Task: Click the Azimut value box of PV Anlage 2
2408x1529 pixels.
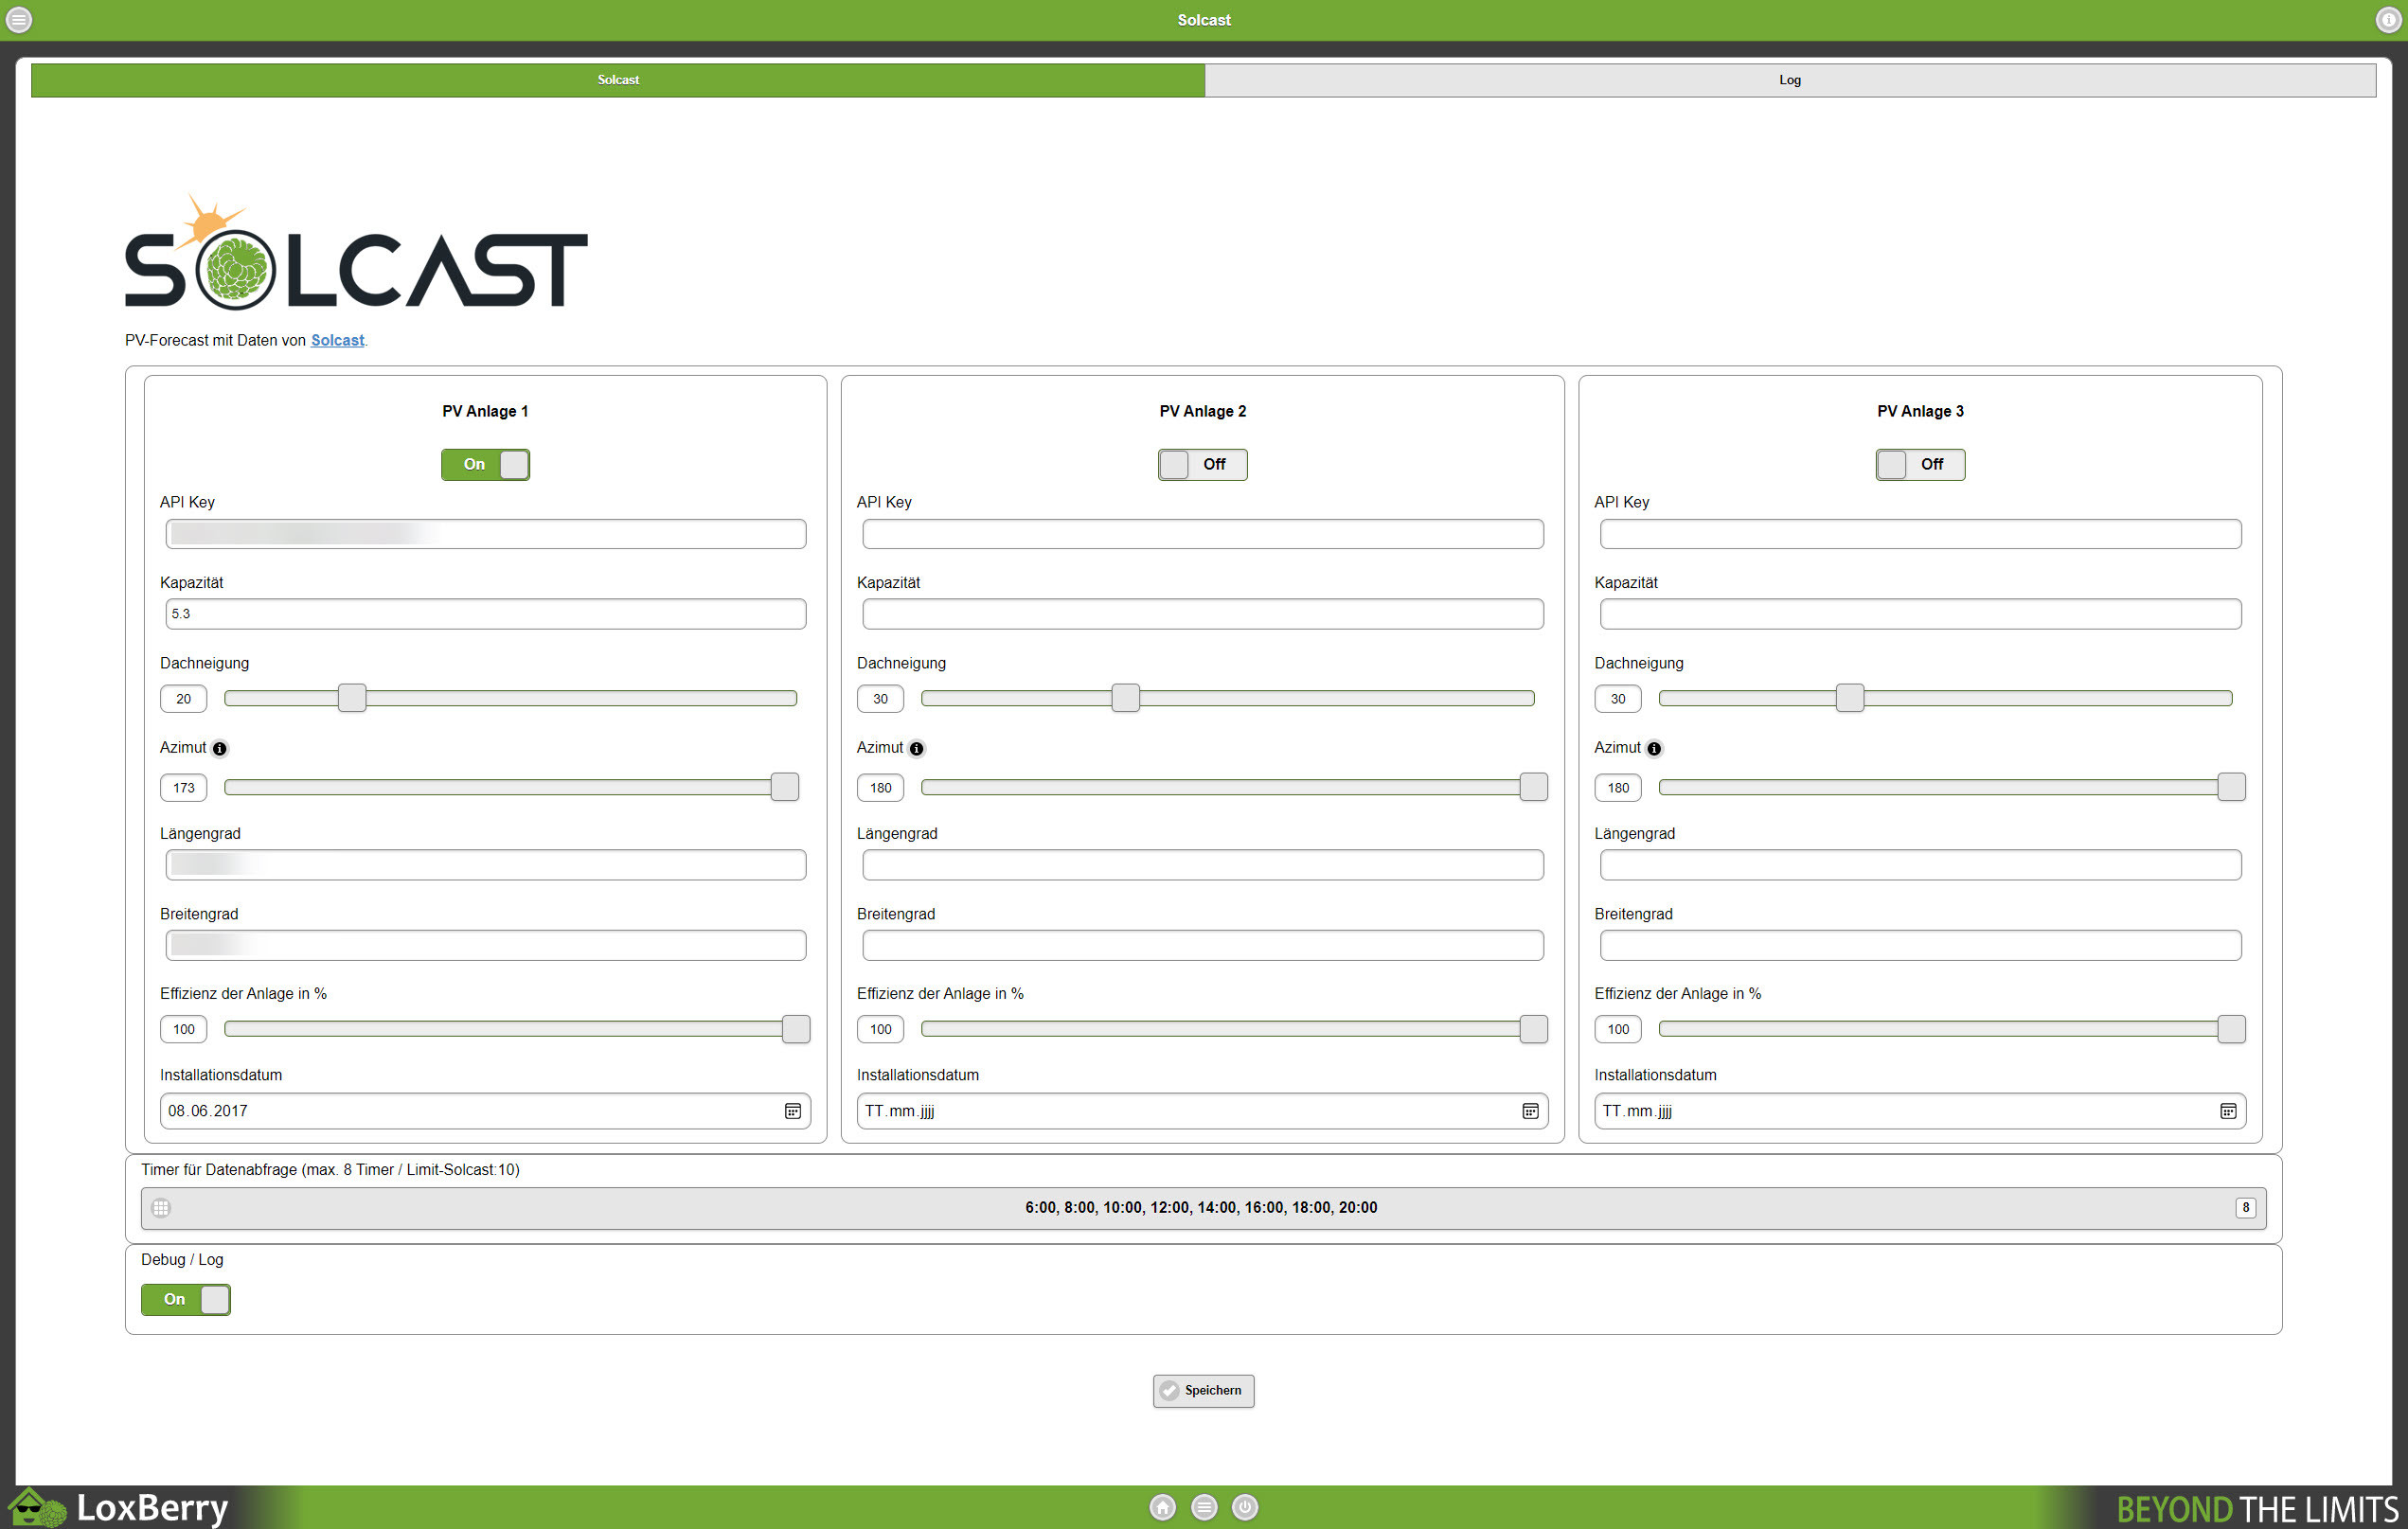Action: [880, 787]
